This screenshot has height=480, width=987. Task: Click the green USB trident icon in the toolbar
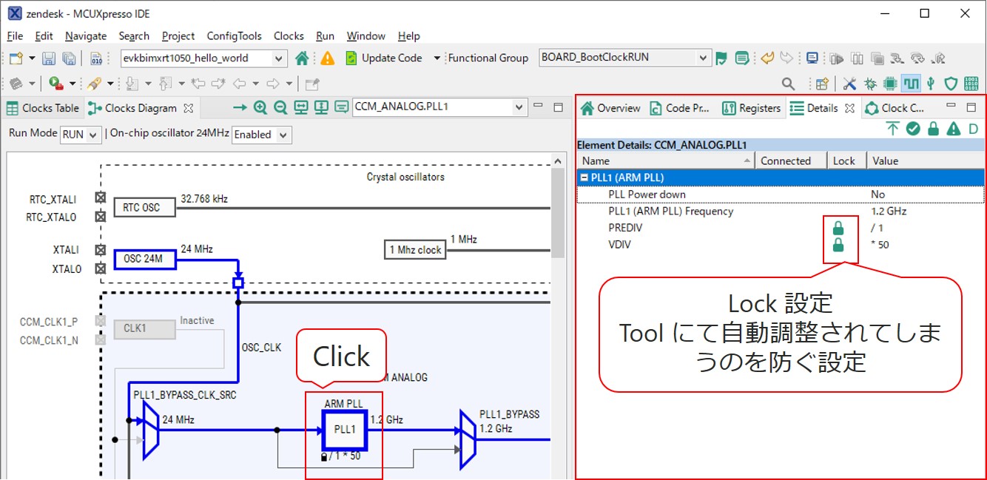[932, 84]
